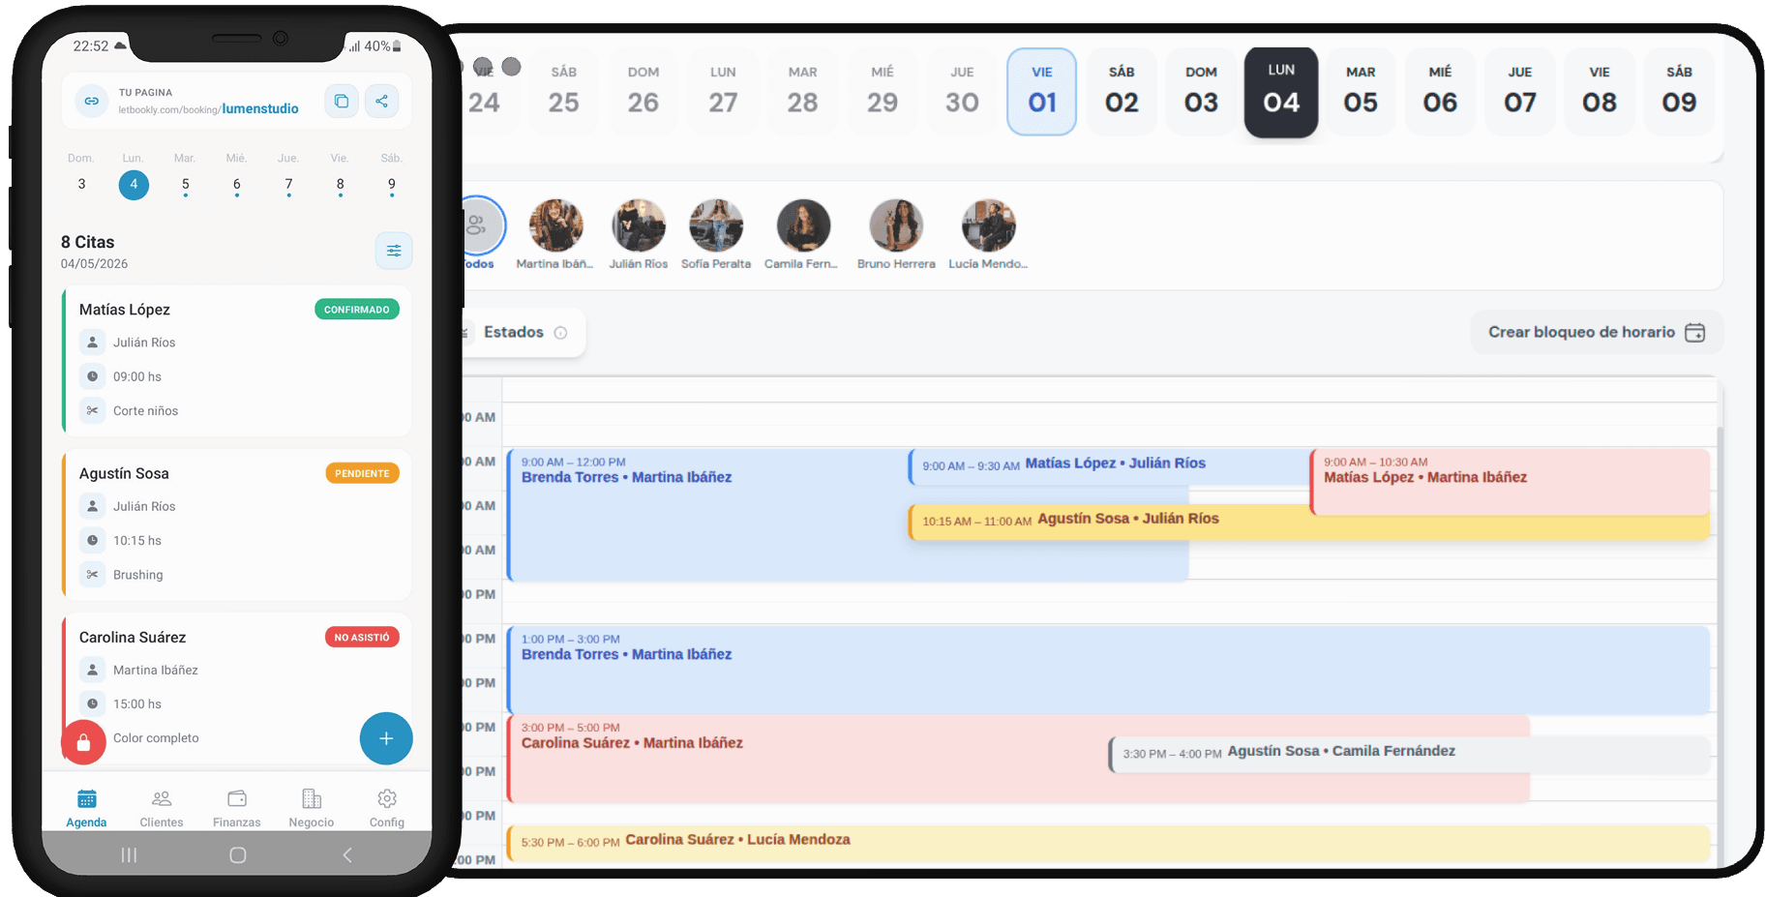Image resolution: width=1766 pixels, height=897 pixels.
Task: Select DOM 03 in desktop date strip
Action: click(1201, 91)
